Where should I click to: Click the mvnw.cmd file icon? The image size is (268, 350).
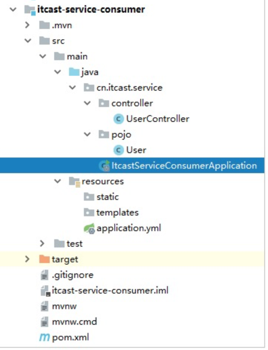coord(45,322)
